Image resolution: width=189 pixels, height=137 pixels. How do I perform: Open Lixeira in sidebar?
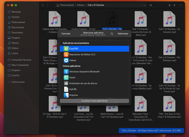point(13,53)
